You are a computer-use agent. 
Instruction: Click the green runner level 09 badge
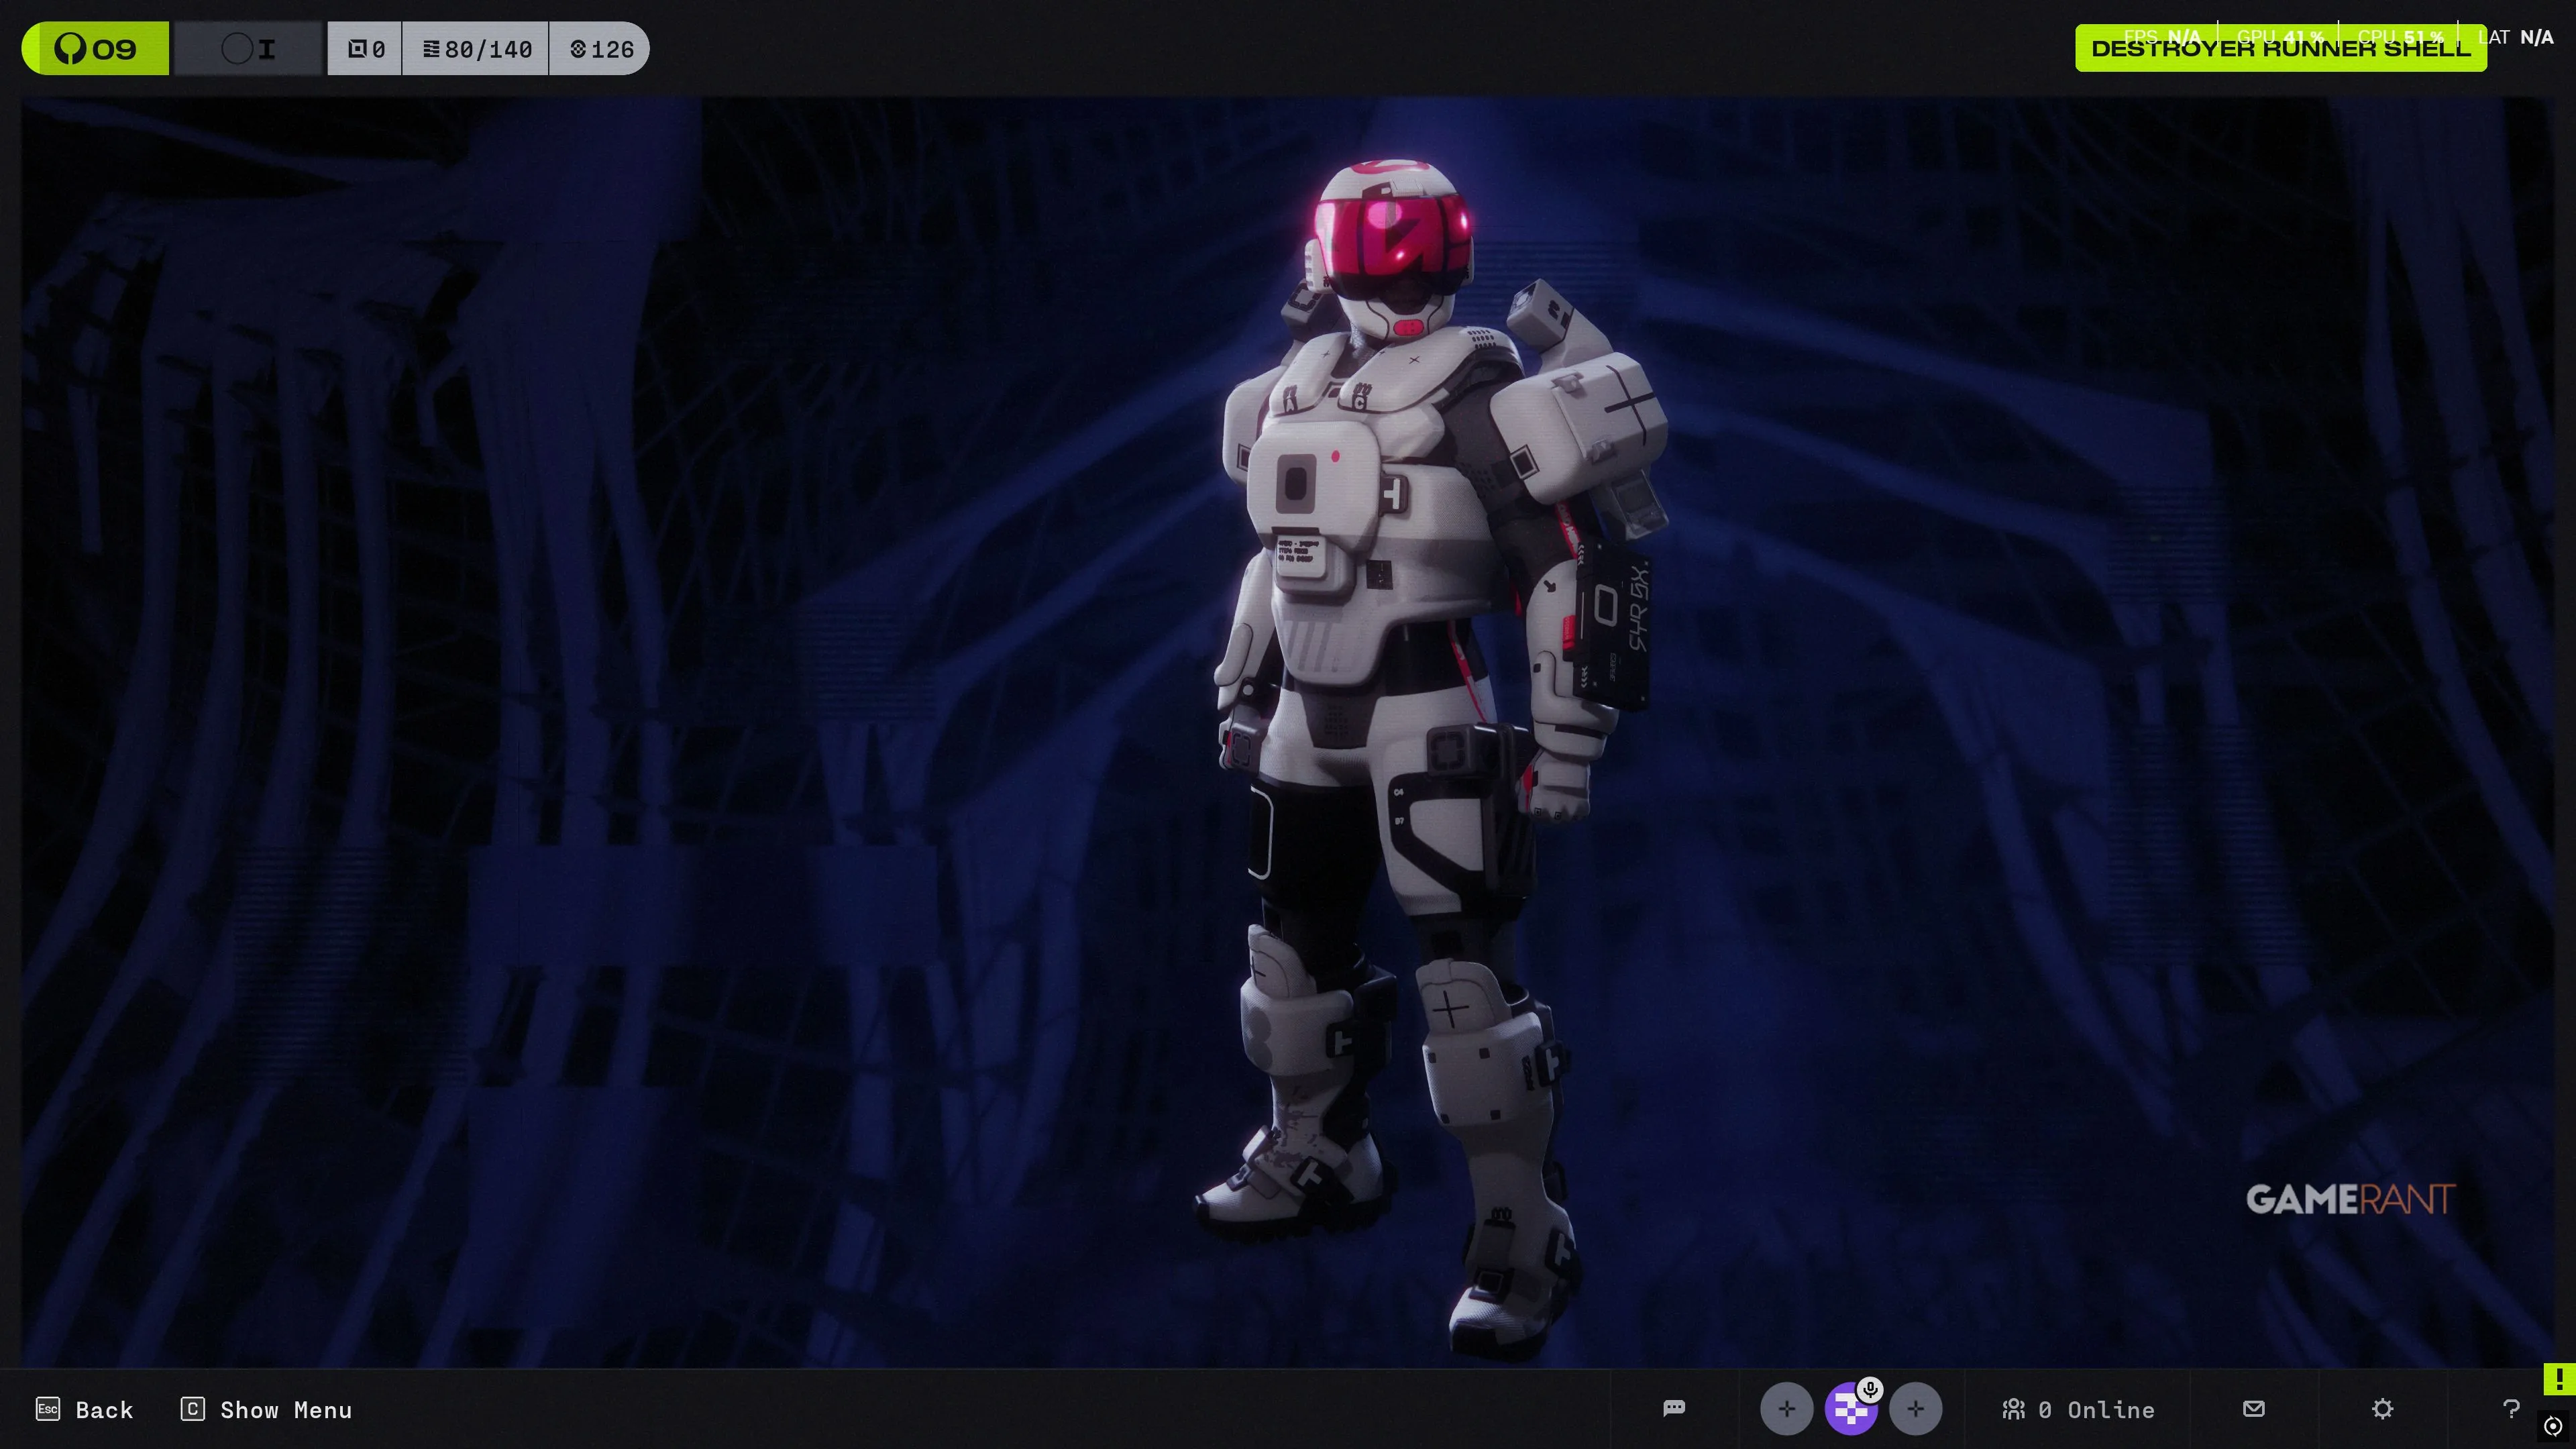(x=96, y=48)
